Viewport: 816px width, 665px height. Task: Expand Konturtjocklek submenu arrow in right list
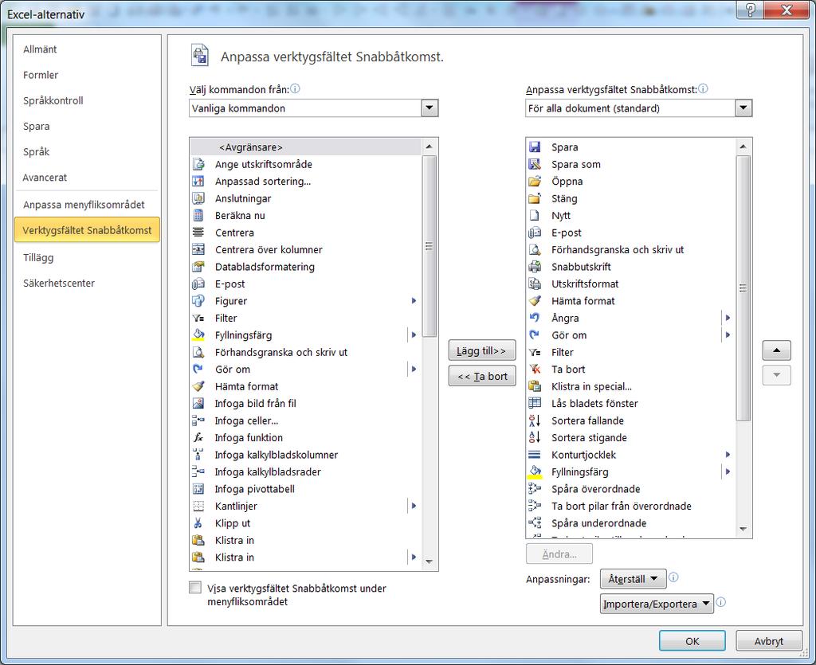728,455
